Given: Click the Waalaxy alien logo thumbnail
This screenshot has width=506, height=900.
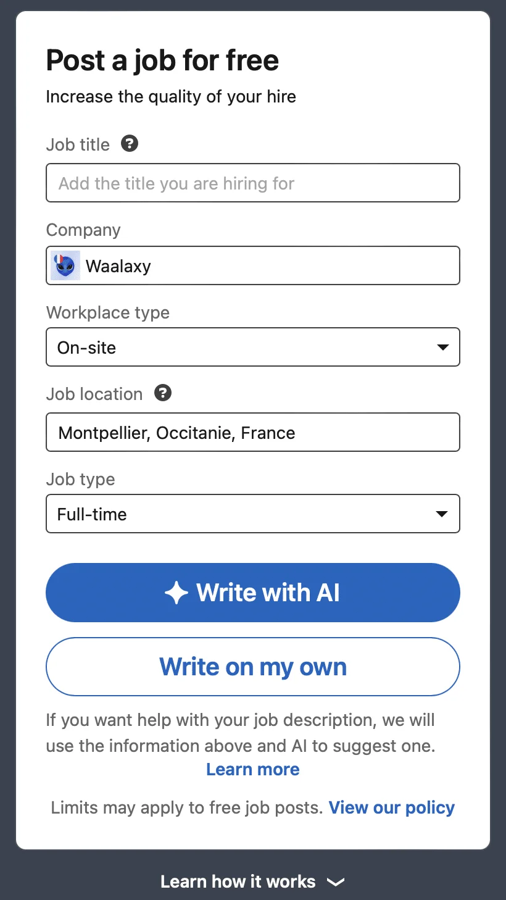Looking at the screenshot, I should [65, 266].
